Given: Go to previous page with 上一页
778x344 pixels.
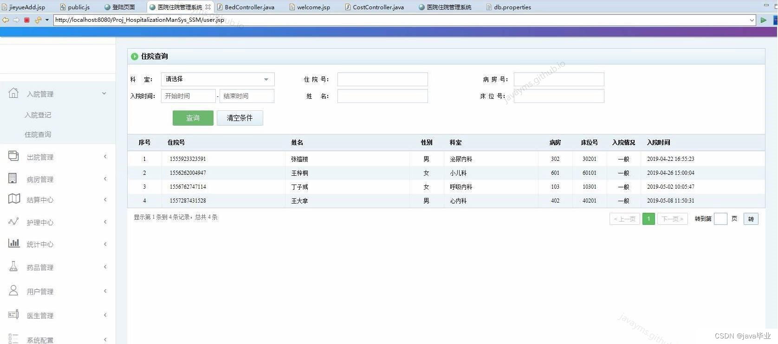Looking at the screenshot, I should (x=625, y=219).
